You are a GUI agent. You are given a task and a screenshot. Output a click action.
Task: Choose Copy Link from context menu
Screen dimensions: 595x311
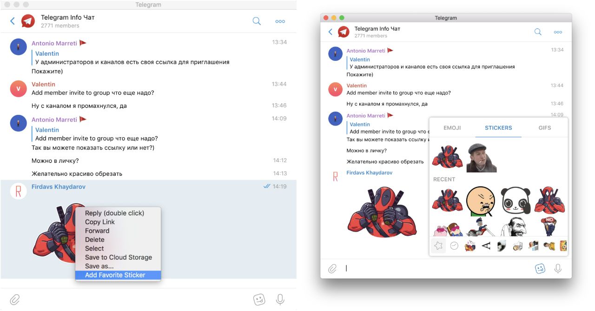pyautogui.click(x=100, y=222)
